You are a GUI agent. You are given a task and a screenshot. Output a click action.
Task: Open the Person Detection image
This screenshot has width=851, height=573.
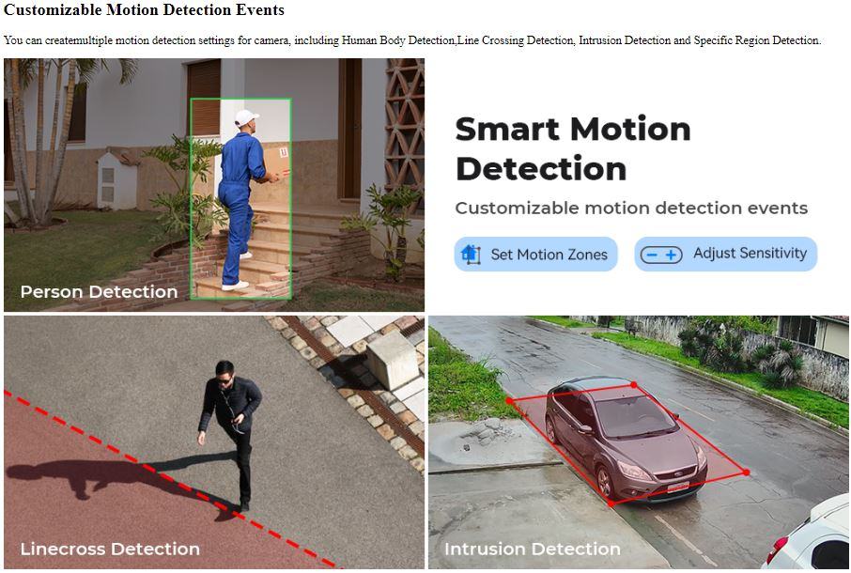(214, 185)
